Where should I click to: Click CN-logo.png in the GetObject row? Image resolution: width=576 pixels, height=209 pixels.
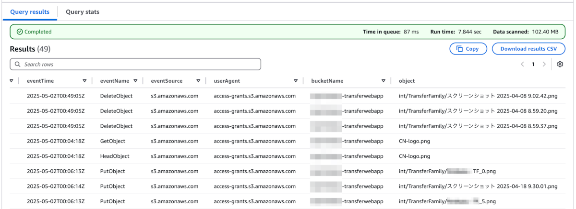coord(415,142)
